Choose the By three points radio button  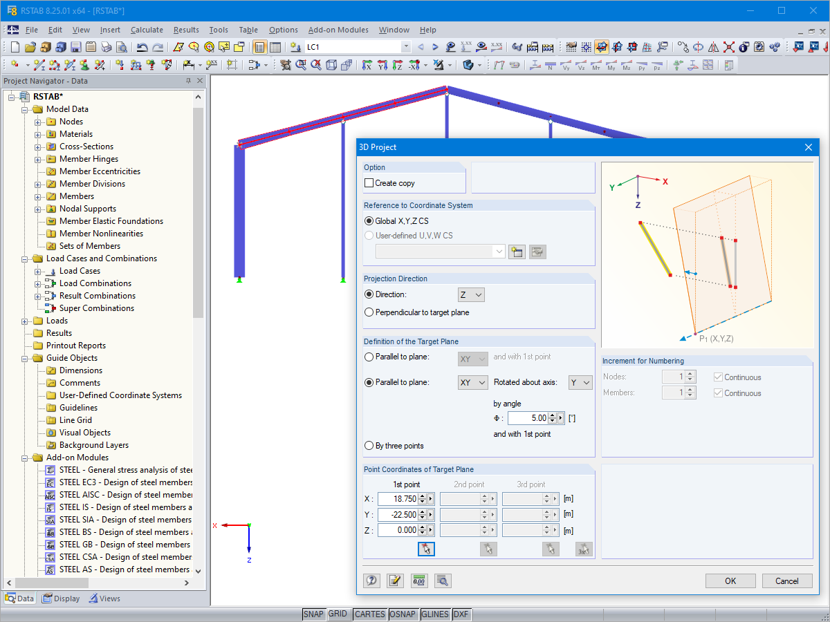[x=369, y=446]
